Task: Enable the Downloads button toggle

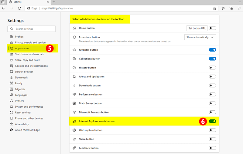Action: click(212, 85)
